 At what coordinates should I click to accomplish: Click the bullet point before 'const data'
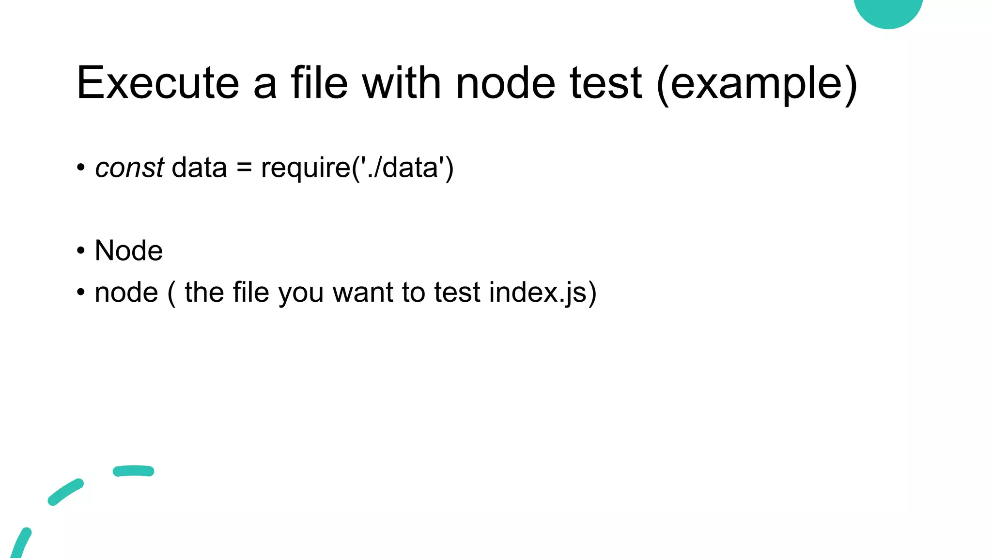point(81,168)
